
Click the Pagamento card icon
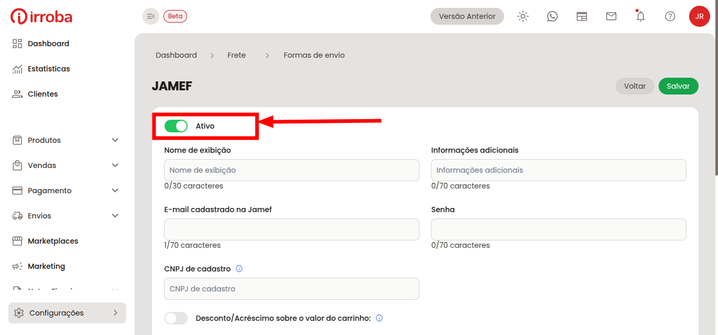click(17, 191)
